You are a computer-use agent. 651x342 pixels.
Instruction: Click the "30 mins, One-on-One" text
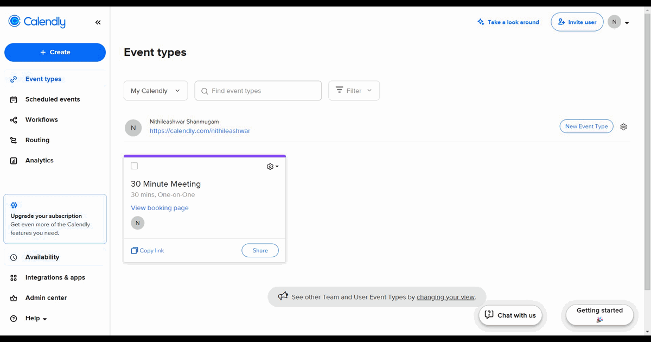click(x=163, y=194)
